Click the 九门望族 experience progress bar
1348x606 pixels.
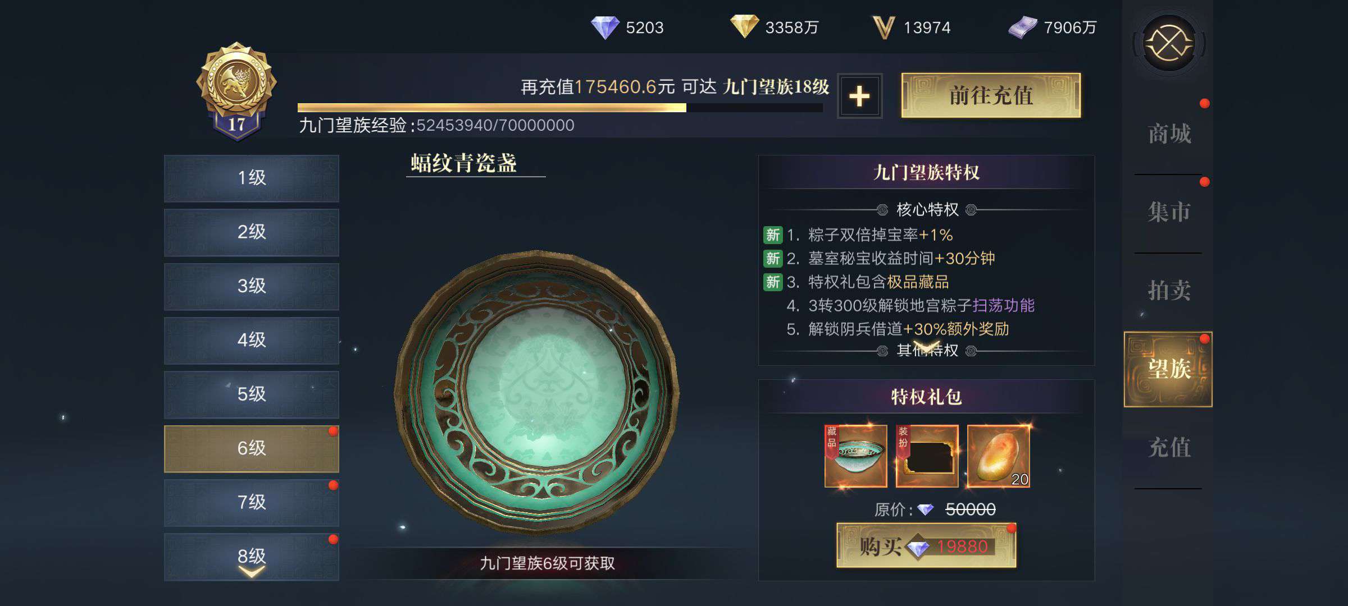[x=560, y=108]
